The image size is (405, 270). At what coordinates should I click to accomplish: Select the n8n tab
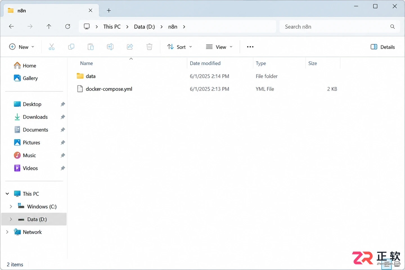(x=51, y=10)
